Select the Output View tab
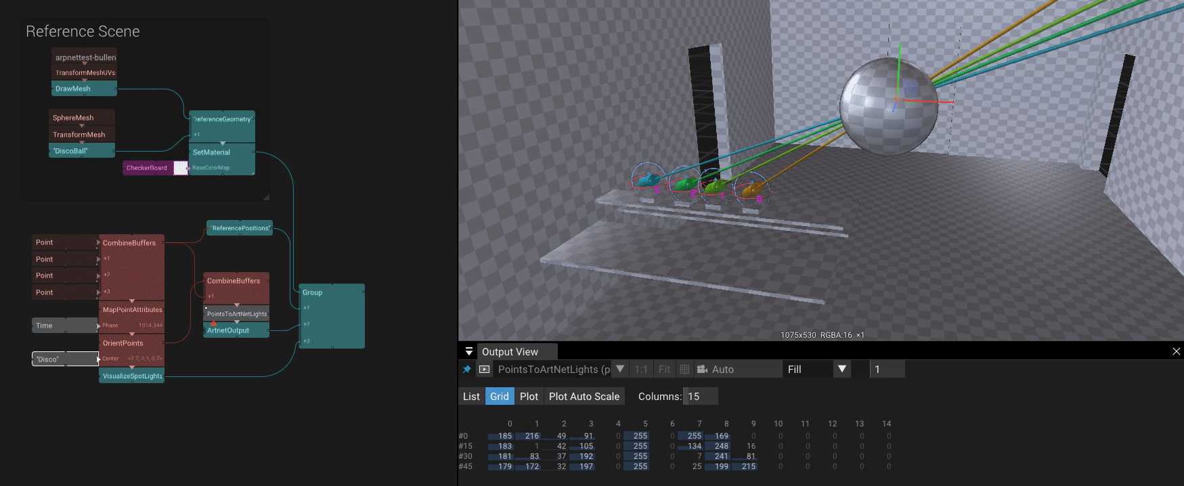Image resolution: width=1184 pixels, height=486 pixels. pyautogui.click(x=510, y=352)
